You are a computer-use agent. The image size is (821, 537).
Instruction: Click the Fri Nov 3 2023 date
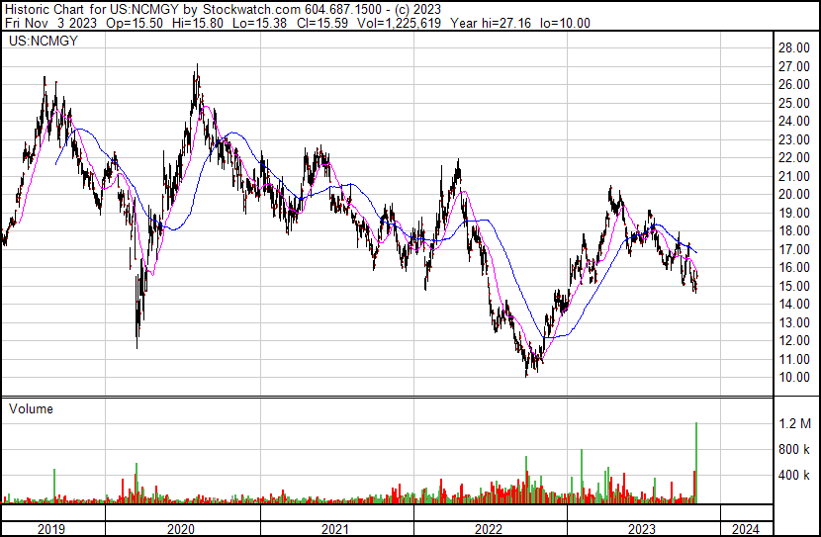[x=50, y=23]
